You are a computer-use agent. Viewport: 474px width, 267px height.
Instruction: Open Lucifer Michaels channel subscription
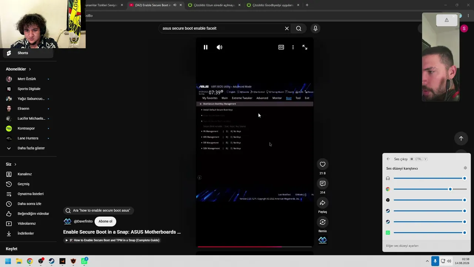coord(29,118)
